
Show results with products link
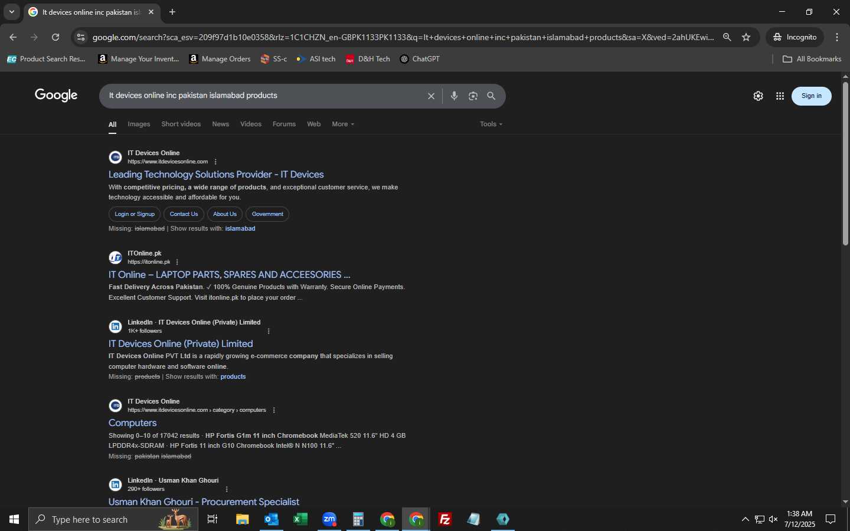pos(233,377)
